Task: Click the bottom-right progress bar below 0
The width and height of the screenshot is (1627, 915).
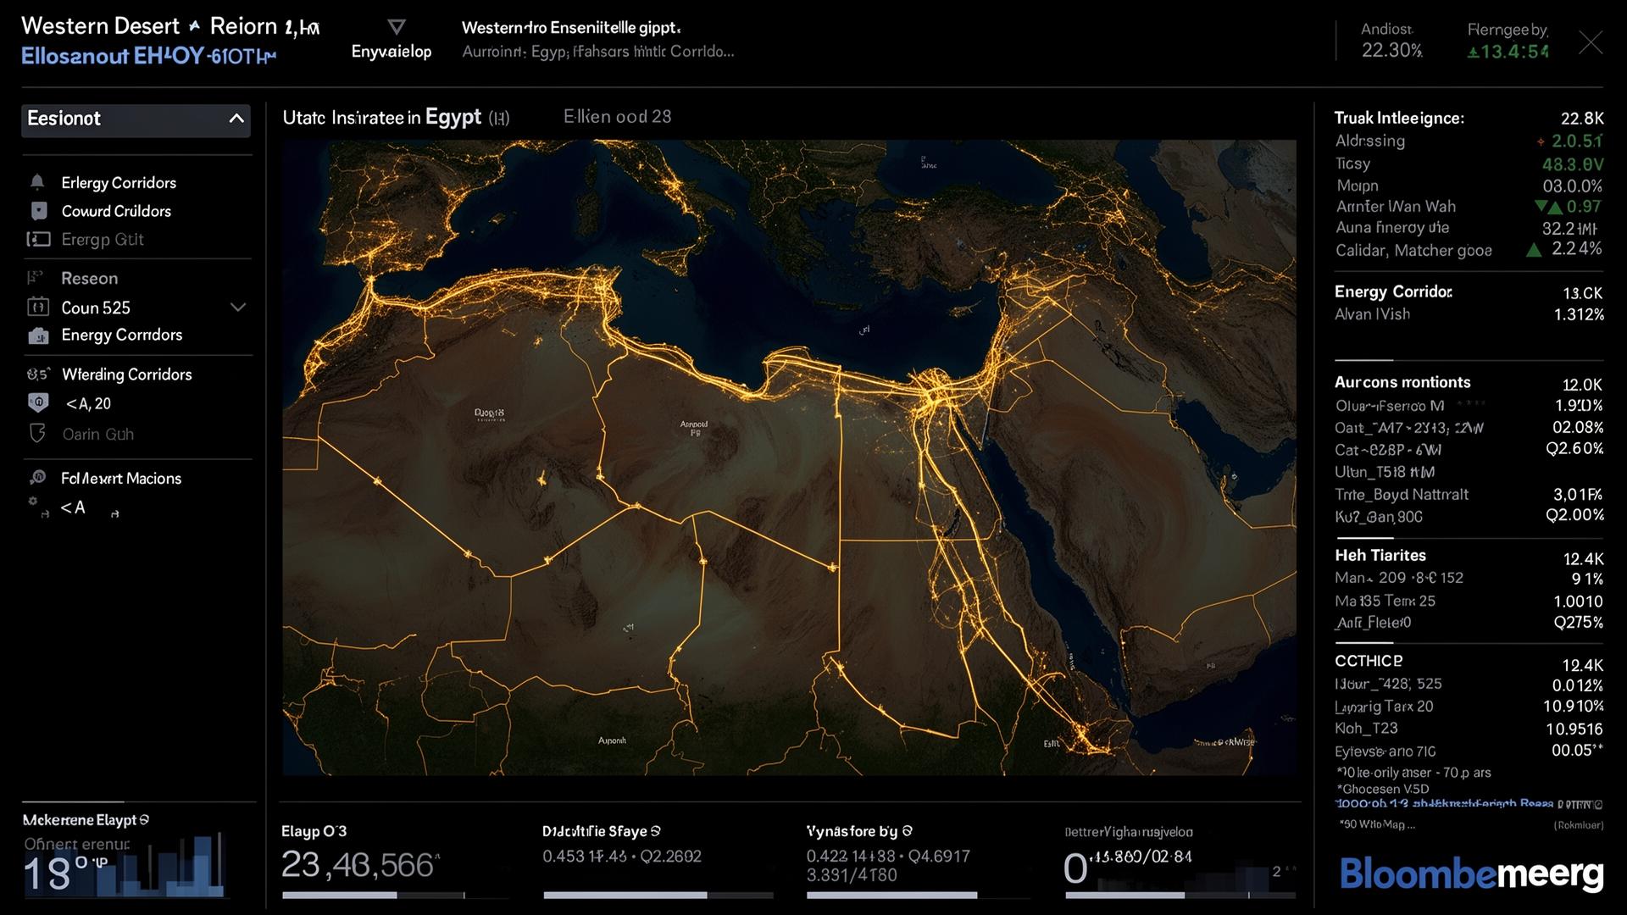Action: [1180, 895]
